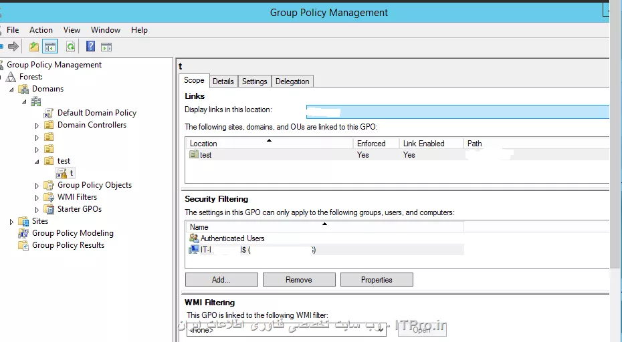Switch to the Settings tab
The height and width of the screenshot is (342, 622).
[255, 81]
